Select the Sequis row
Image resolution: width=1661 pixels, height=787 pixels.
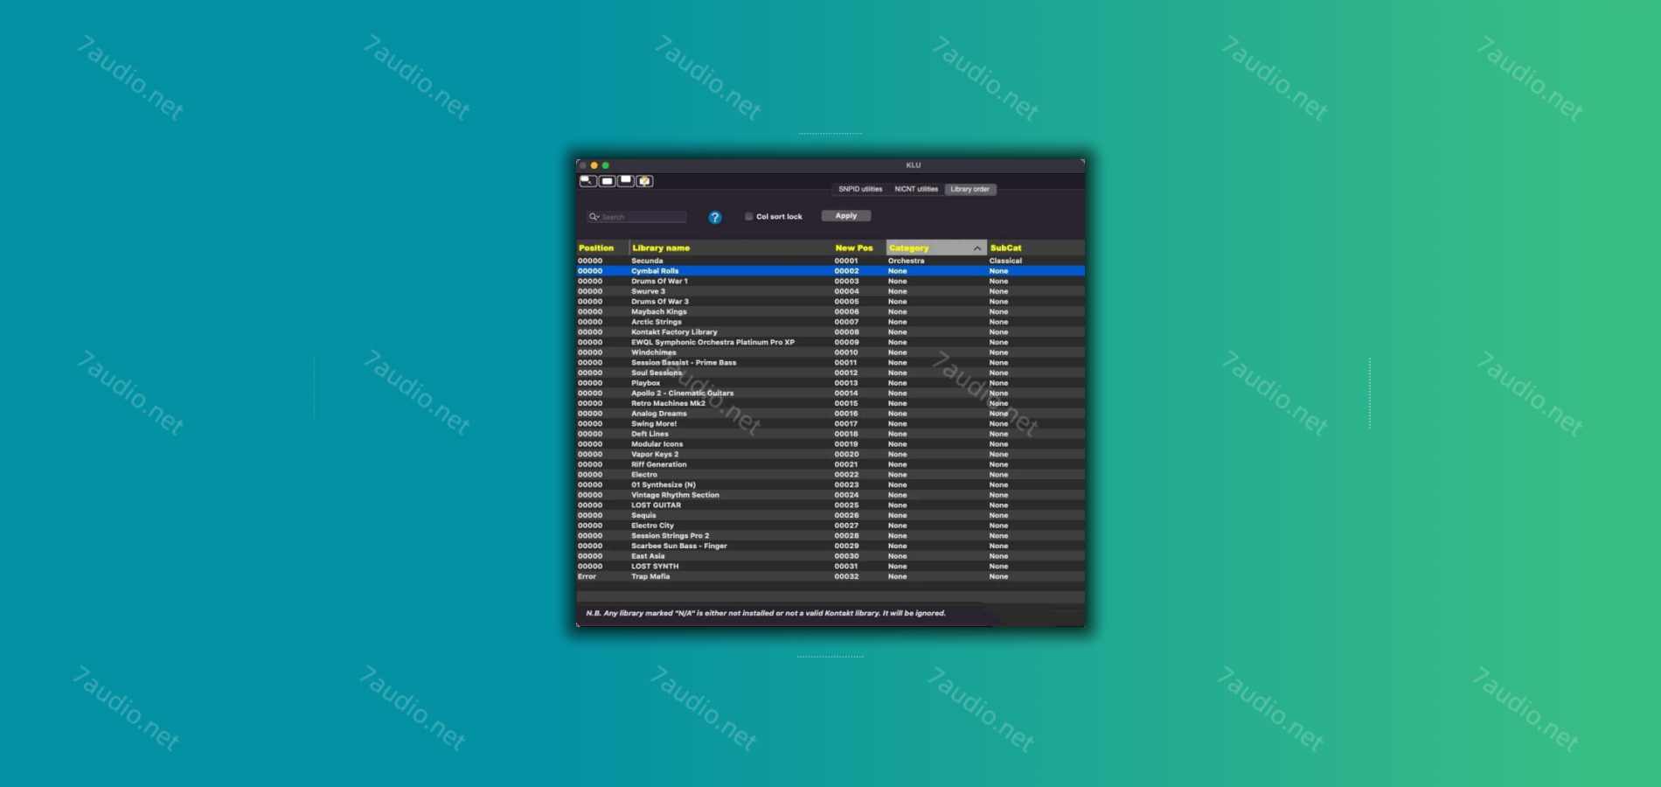tap(830, 516)
